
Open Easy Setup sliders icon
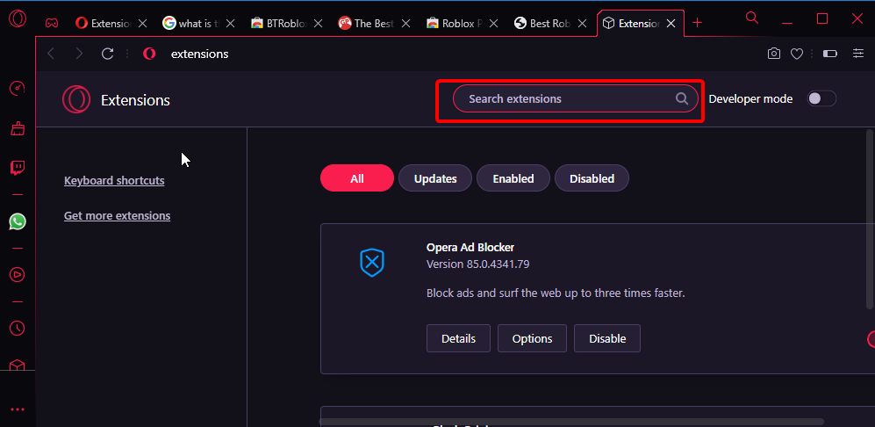coord(858,54)
